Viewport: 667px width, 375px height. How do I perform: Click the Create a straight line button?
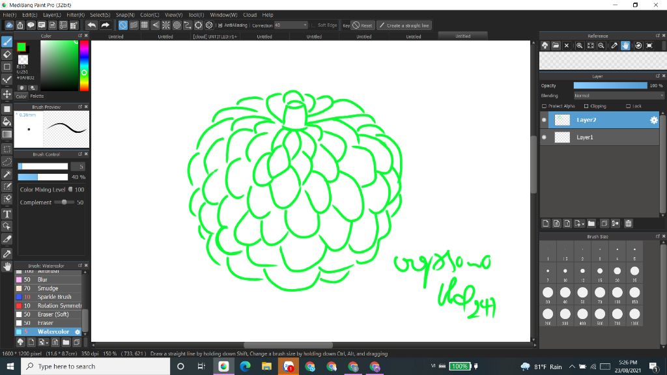click(x=404, y=25)
